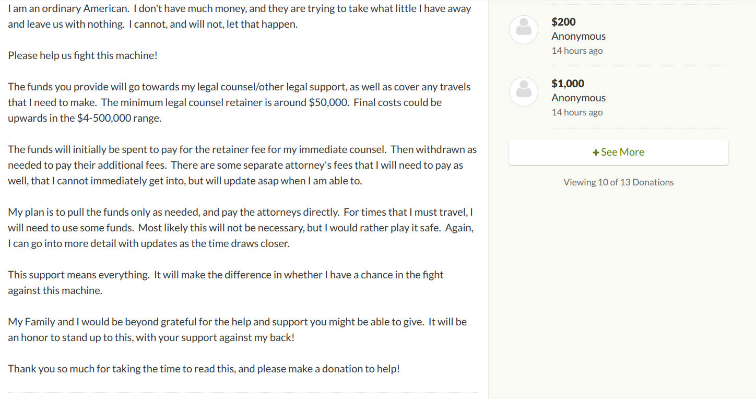Click the 'The funds will initially be spent' paragraph
The height and width of the screenshot is (399, 756).
tap(242, 165)
